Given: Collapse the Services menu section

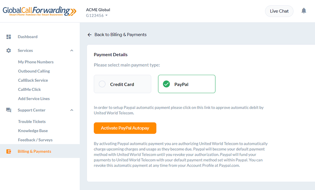Looking at the screenshot, I should click(72, 51).
